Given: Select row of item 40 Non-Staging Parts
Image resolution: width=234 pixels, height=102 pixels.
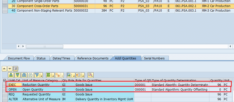Looking at the screenshot, I should pyautogui.click(x=5, y=11).
